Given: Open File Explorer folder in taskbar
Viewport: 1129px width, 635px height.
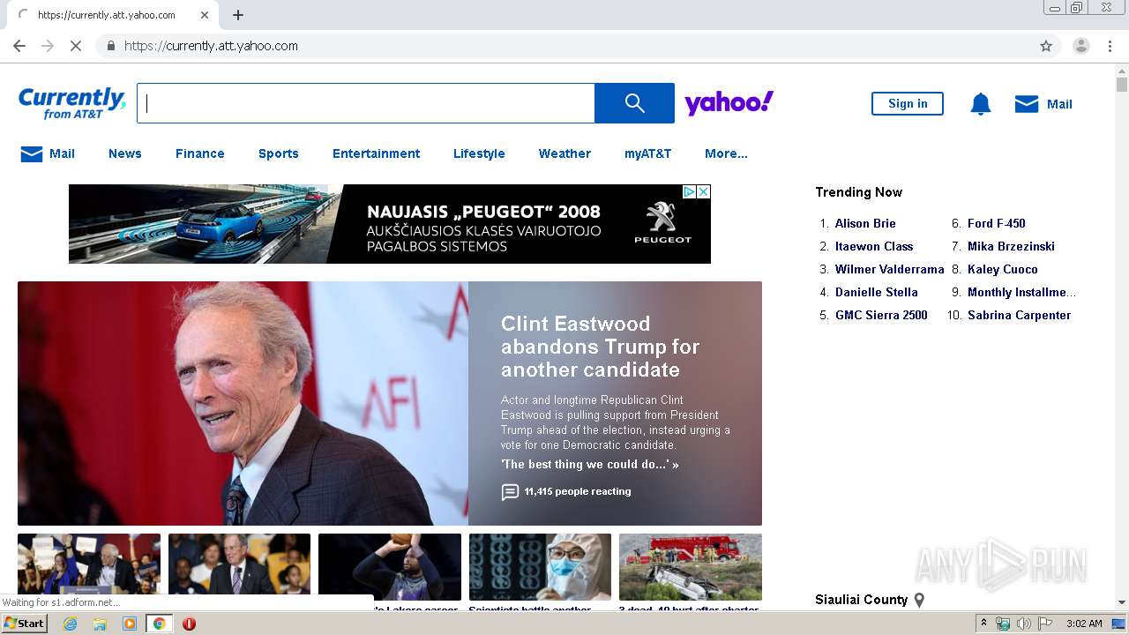Looking at the screenshot, I should (100, 624).
